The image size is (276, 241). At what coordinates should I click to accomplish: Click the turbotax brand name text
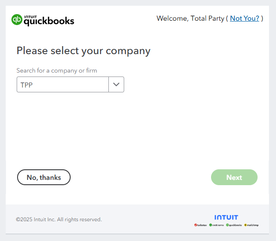202,225
